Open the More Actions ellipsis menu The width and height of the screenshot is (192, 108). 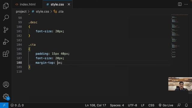[186, 4]
